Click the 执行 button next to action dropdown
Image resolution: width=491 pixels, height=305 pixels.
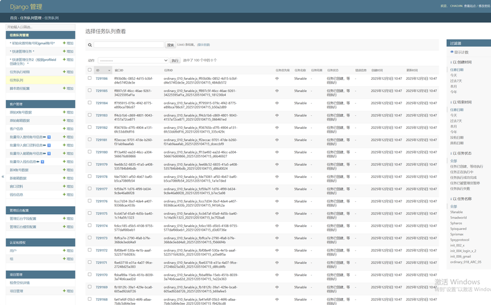pyautogui.click(x=175, y=61)
